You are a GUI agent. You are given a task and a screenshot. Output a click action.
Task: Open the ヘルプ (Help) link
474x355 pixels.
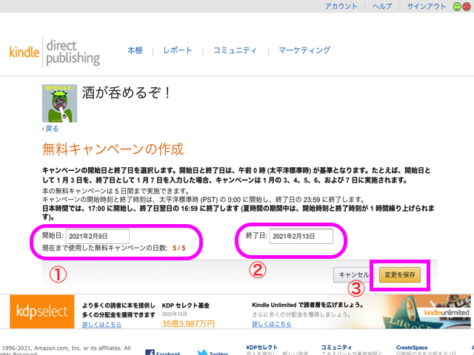pos(382,7)
